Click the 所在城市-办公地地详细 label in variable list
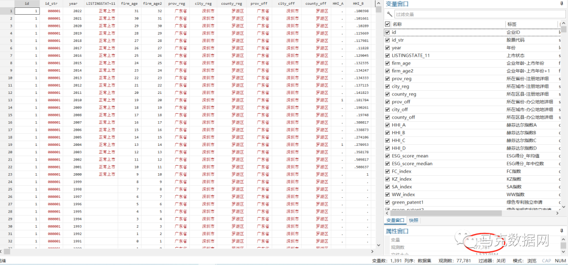 point(530,110)
